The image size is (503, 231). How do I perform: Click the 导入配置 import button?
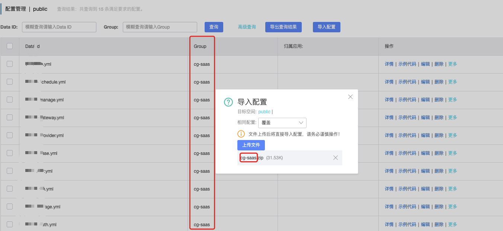point(327,27)
